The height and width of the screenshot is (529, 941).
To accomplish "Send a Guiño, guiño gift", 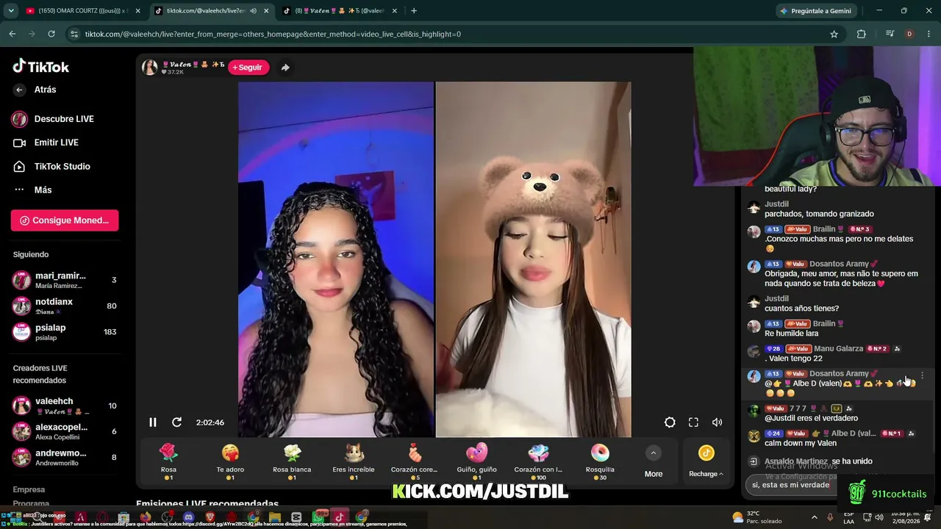I will [477, 462].
